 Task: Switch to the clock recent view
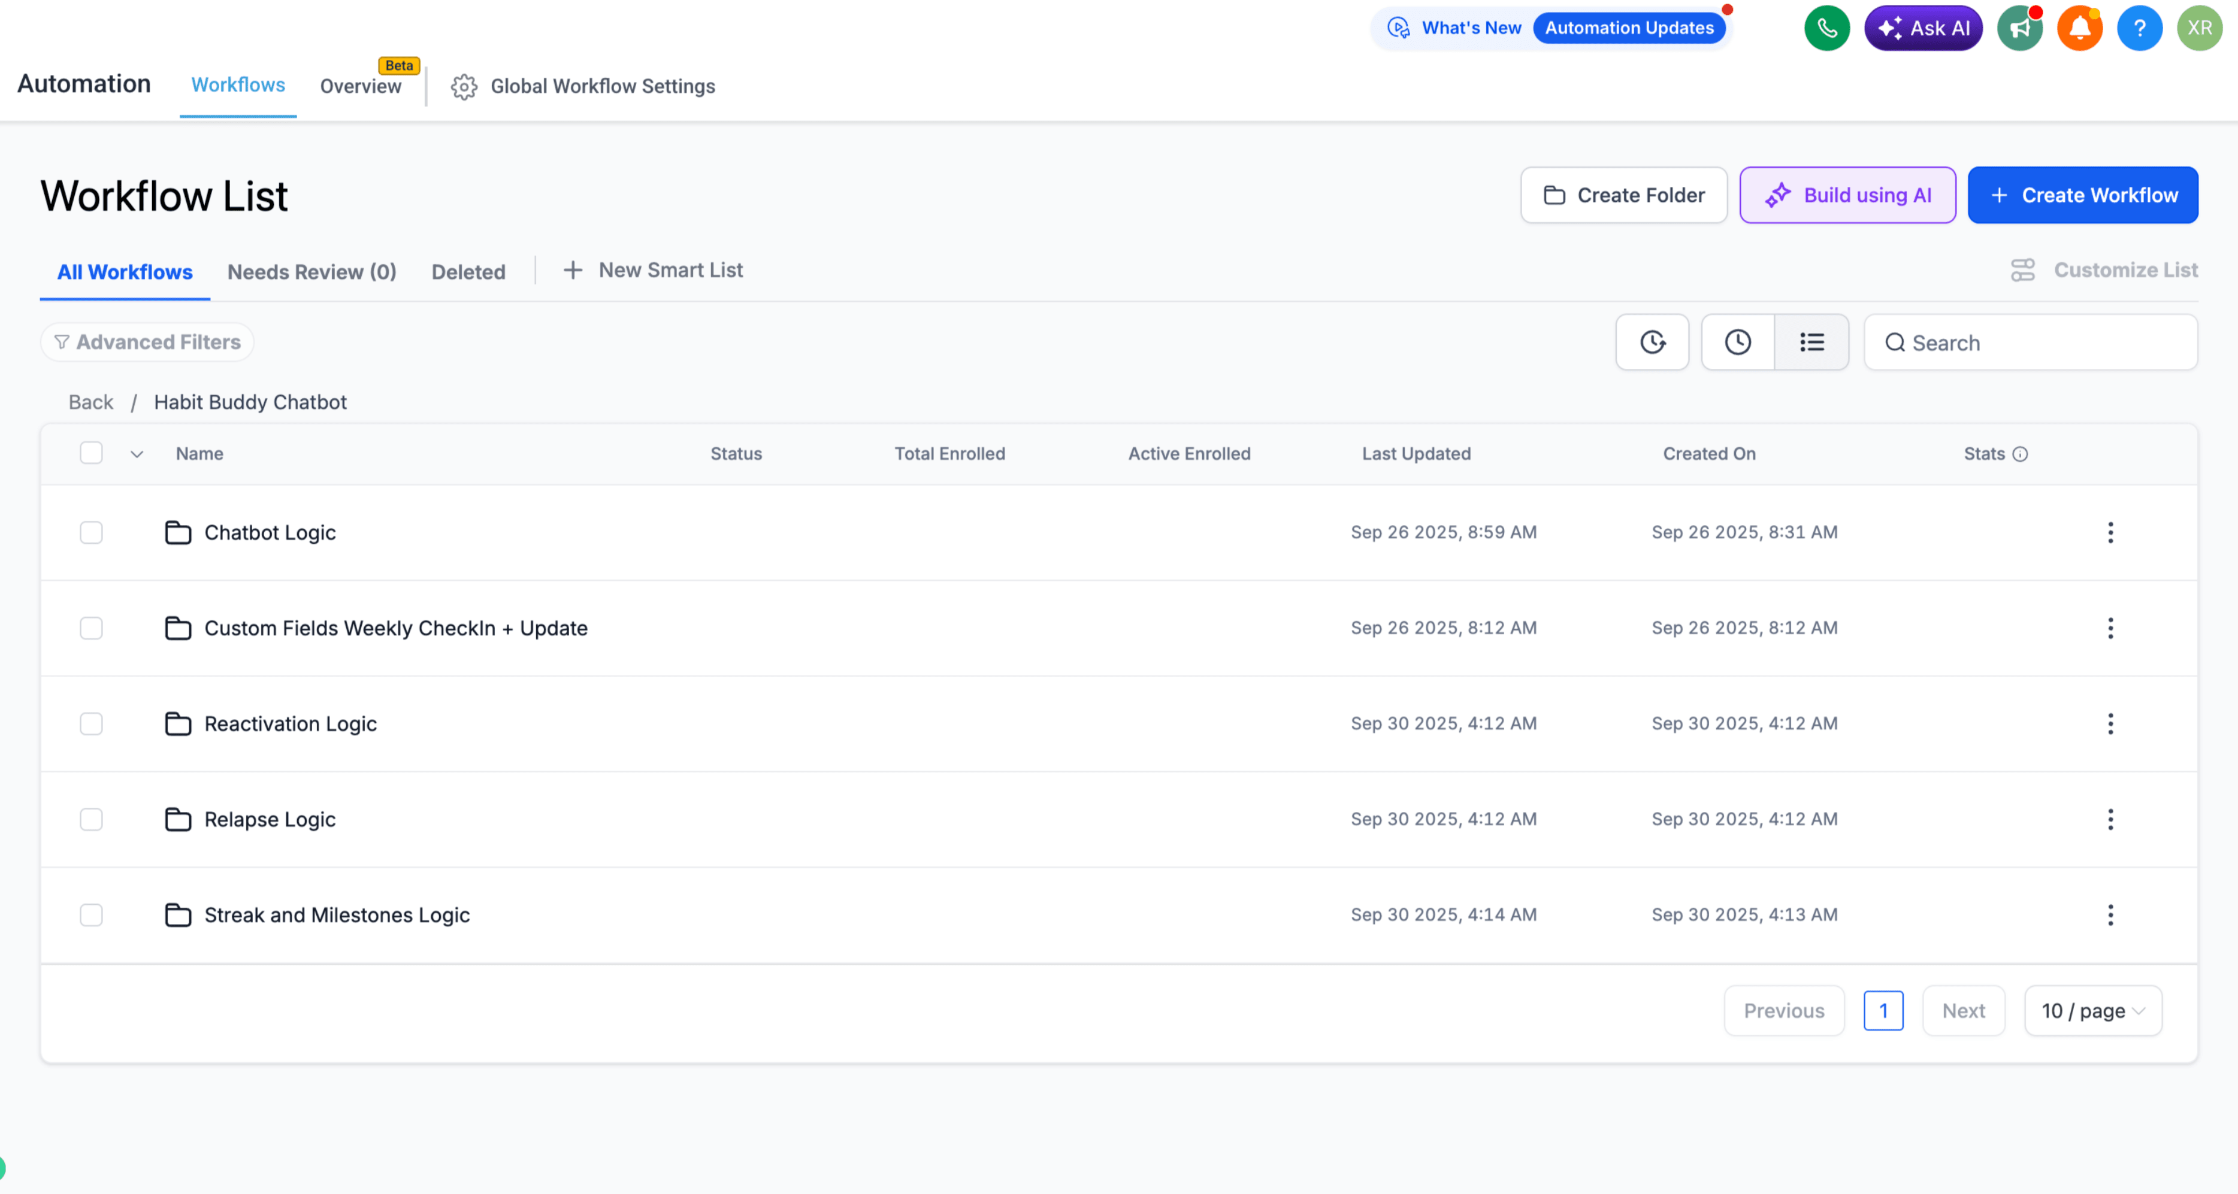click(x=1738, y=342)
